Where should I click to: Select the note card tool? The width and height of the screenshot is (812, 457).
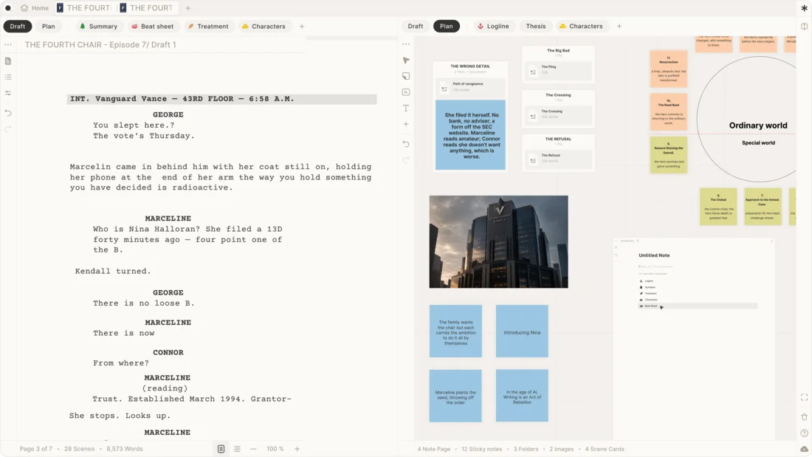[406, 92]
